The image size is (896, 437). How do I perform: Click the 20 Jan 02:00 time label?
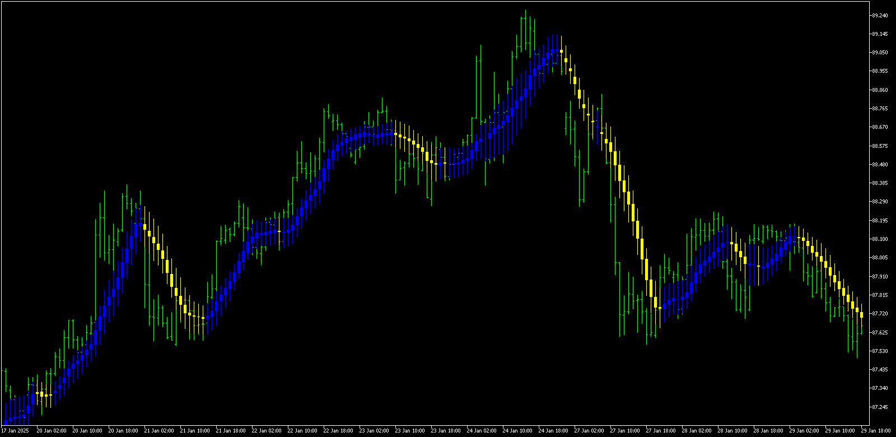(x=52, y=431)
